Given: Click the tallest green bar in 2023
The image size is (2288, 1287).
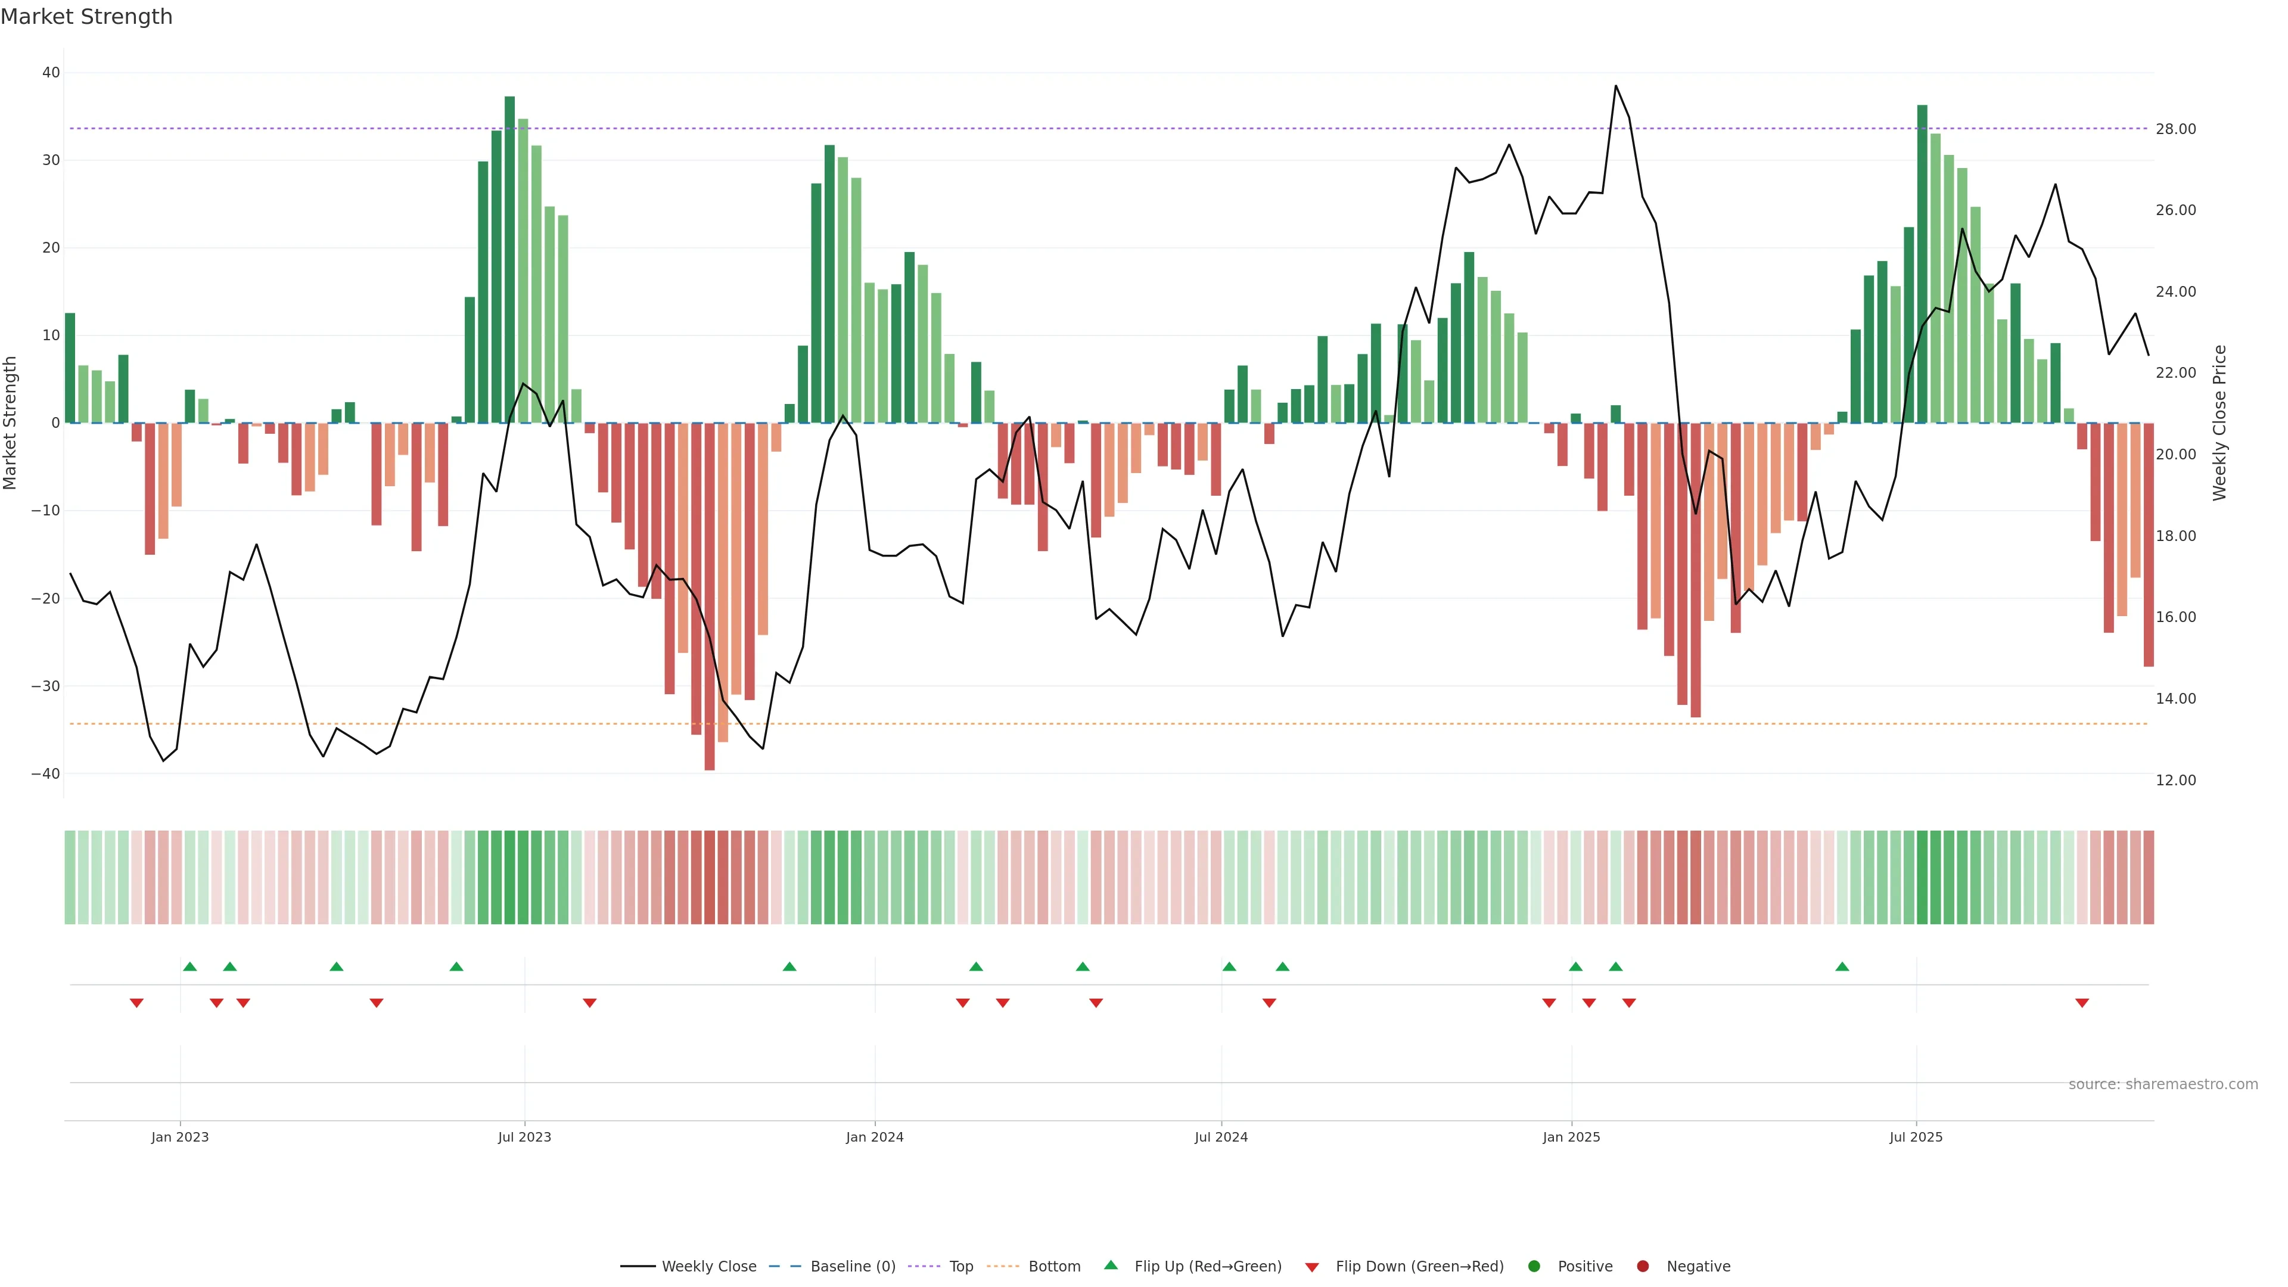Looking at the screenshot, I should [510, 257].
